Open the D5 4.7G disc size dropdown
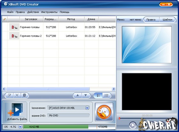This screenshot has width=179, height=132. (x=20, y=127)
